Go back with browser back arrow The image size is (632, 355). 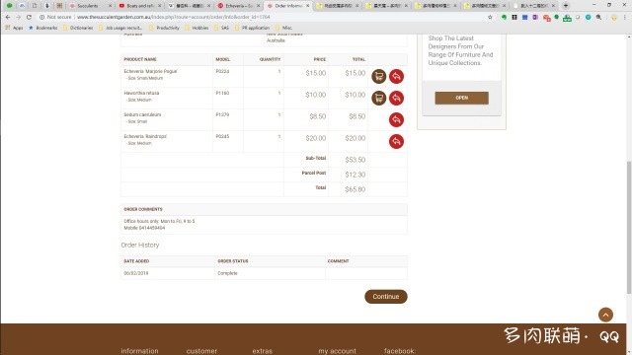pyautogui.click(x=8, y=18)
